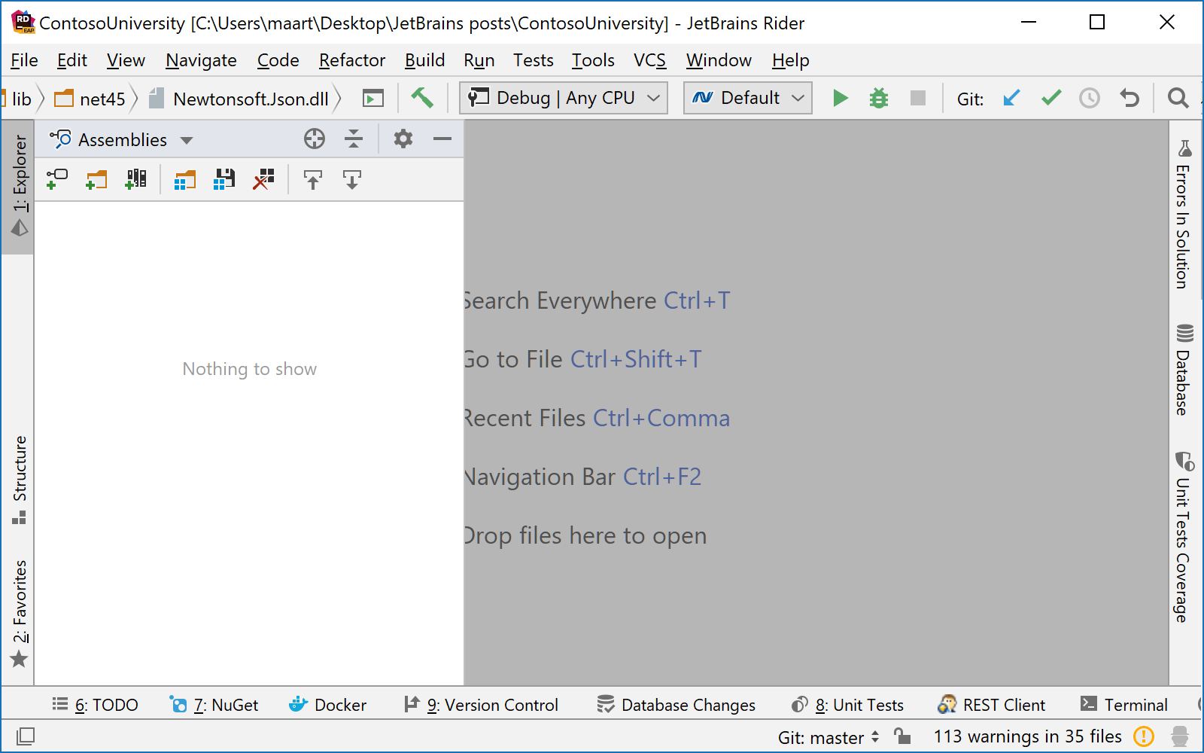
Task: Open Unit Tests Coverage side panel
Action: point(1184,536)
